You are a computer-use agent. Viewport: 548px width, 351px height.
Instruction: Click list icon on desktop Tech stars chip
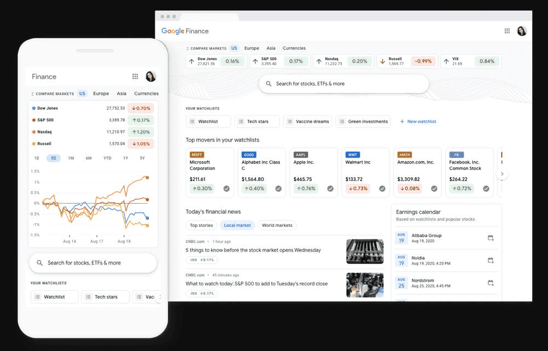[241, 122]
